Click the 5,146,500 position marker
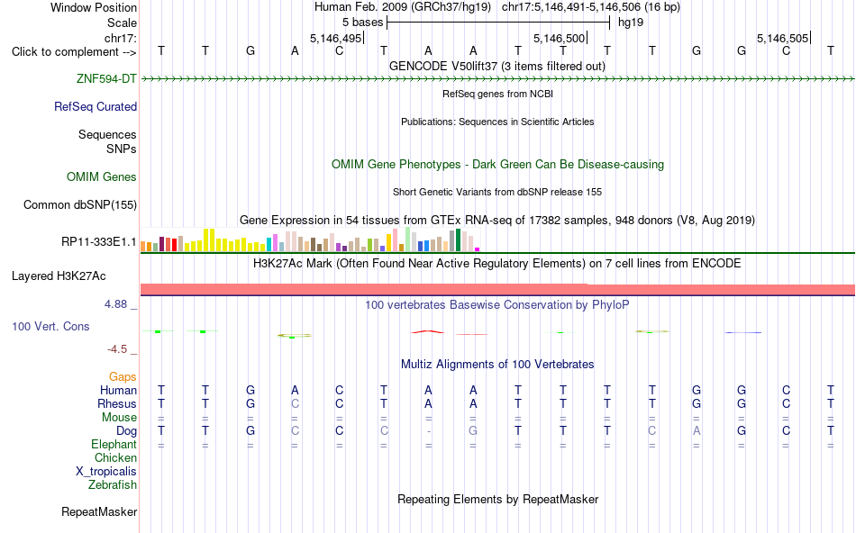 (x=559, y=38)
